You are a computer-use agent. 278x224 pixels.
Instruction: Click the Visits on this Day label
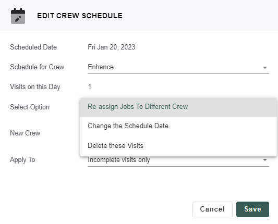pos(35,87)
